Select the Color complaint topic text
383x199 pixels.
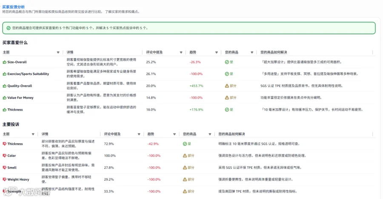tap(11, 156)
